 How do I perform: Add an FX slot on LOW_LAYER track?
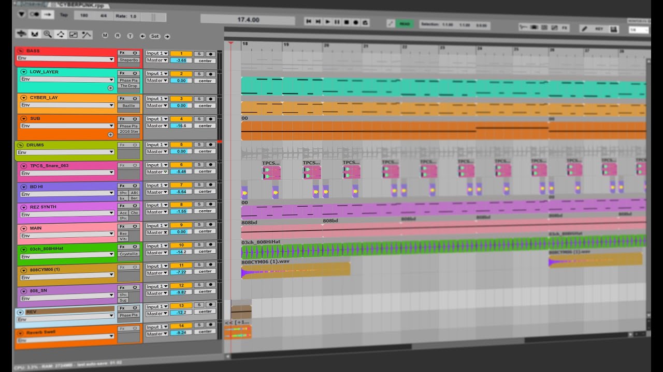tap(110, 88)
